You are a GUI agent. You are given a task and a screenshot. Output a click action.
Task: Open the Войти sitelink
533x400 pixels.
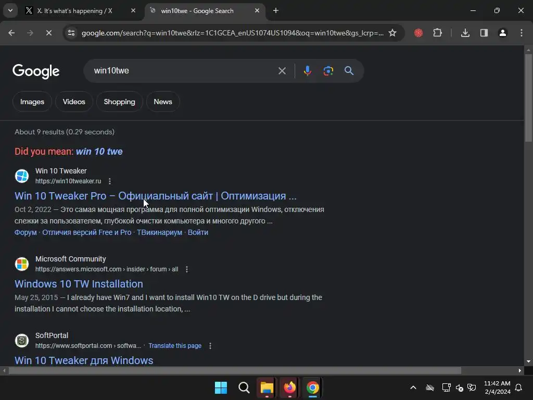[x=198, y=232]
